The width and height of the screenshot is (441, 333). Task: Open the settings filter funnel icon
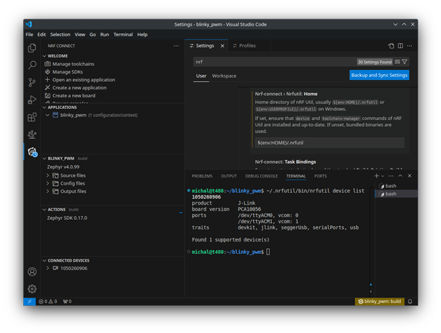click(404, 62)
